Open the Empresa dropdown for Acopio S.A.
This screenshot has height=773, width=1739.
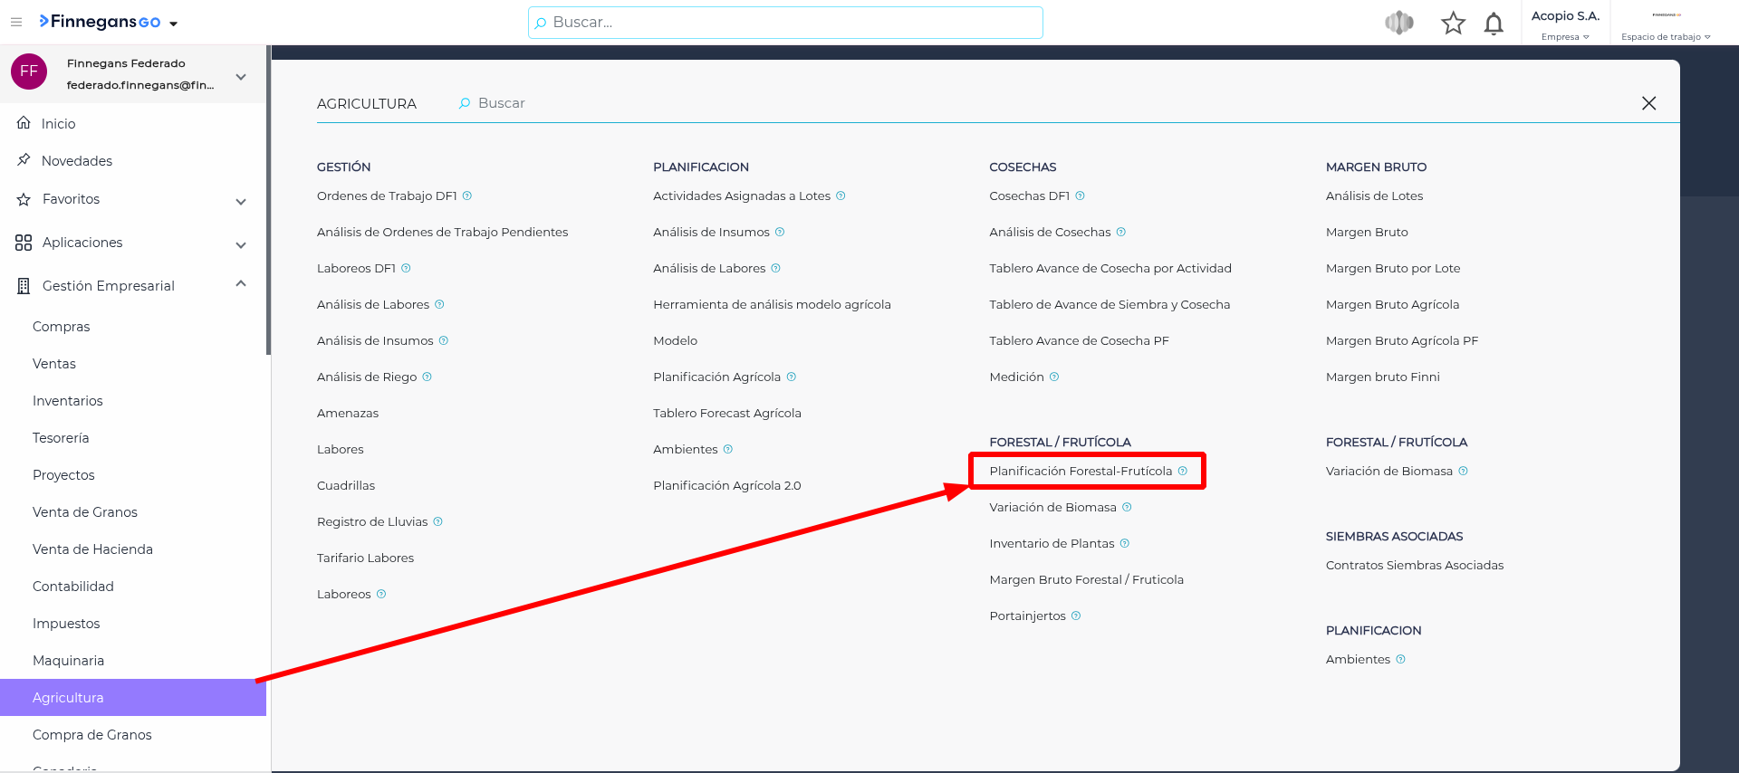(x=1565, y=36)
